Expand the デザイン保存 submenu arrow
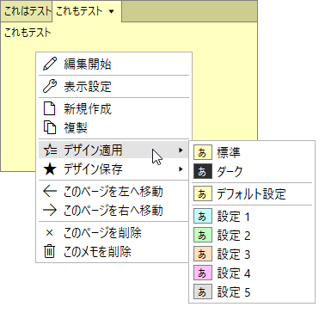This screenshot has width=325, height=313. (181, 169)
